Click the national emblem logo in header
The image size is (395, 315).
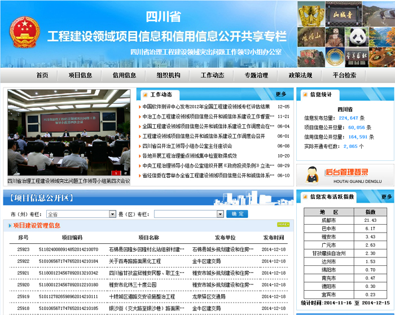24,32
